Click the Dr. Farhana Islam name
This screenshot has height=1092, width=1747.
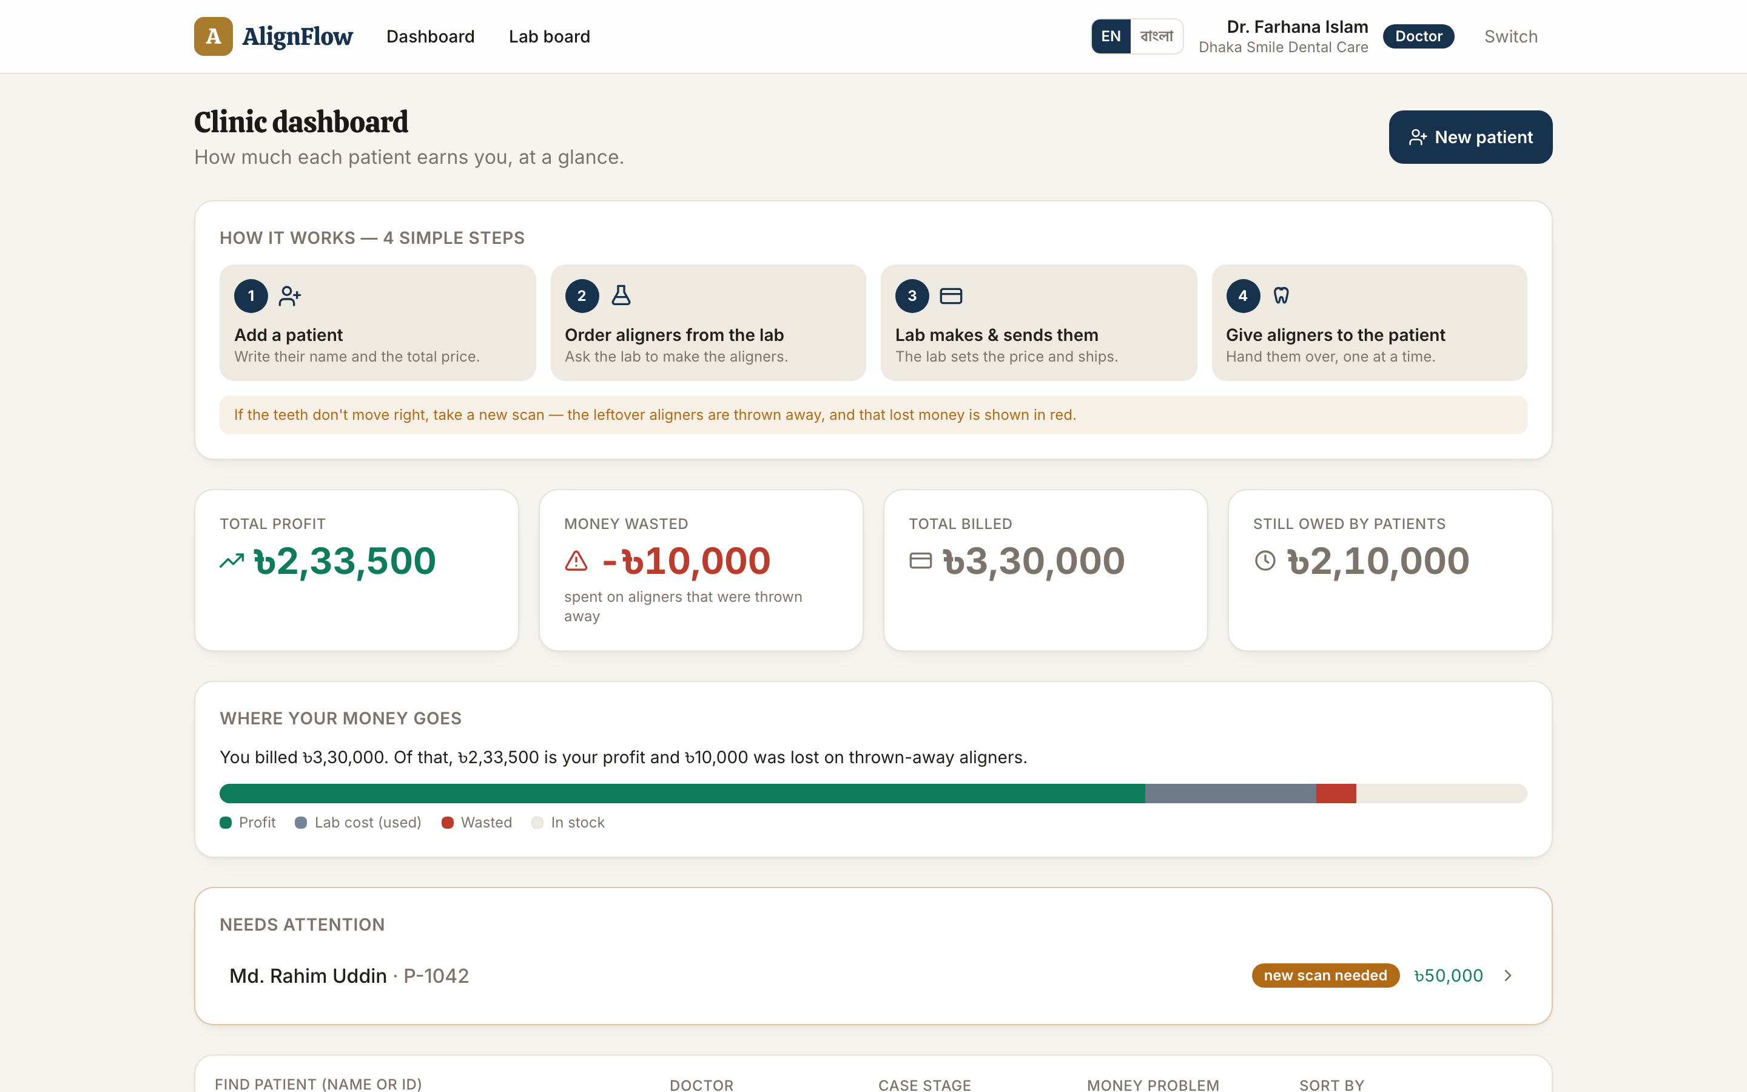click(x=1298, y=27)
